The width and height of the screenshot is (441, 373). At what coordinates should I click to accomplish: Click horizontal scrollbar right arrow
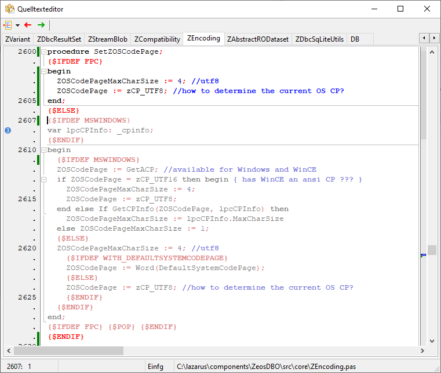pos(422,350)
